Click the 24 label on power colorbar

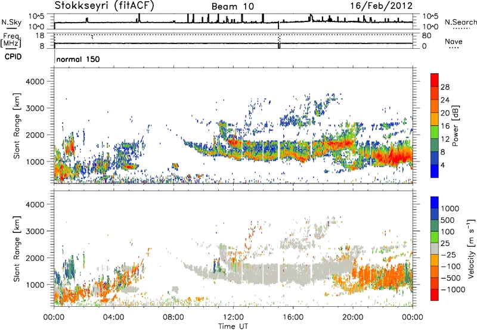coord(445,100)
